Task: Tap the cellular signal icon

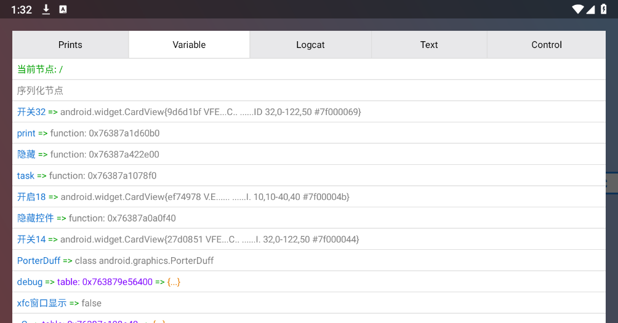Action: click(590, 9)
